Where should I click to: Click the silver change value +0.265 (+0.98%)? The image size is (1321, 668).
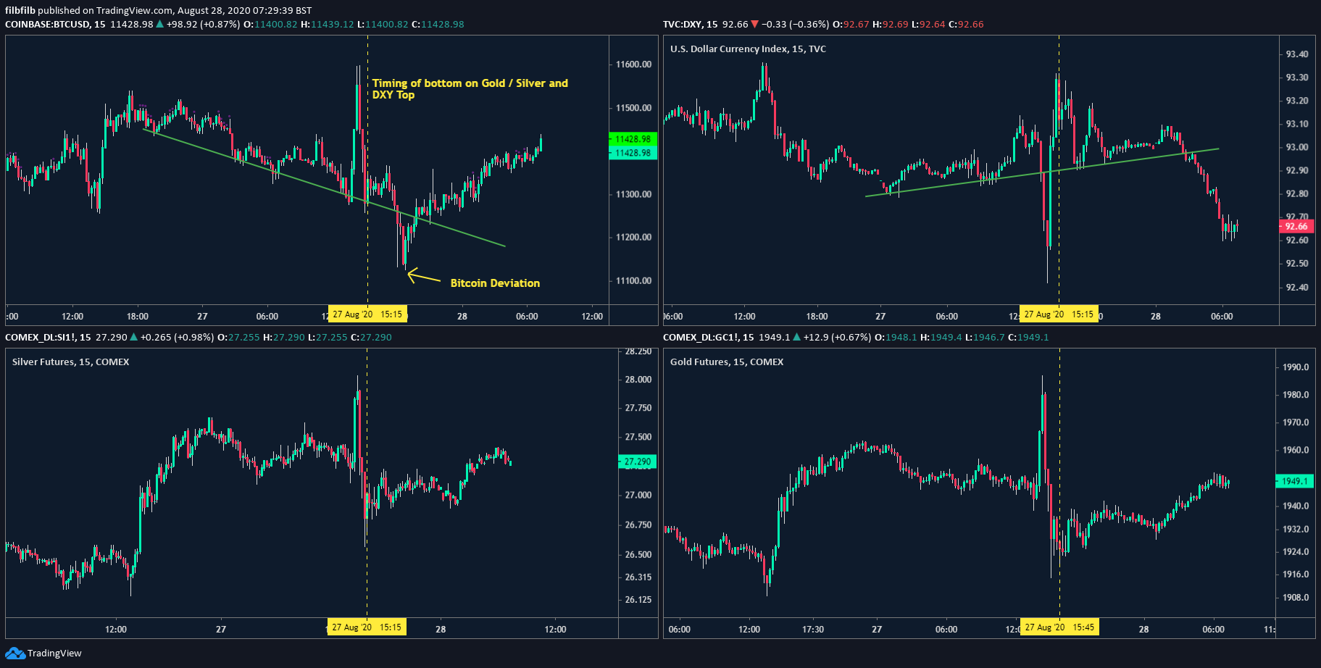pos(178,337)
